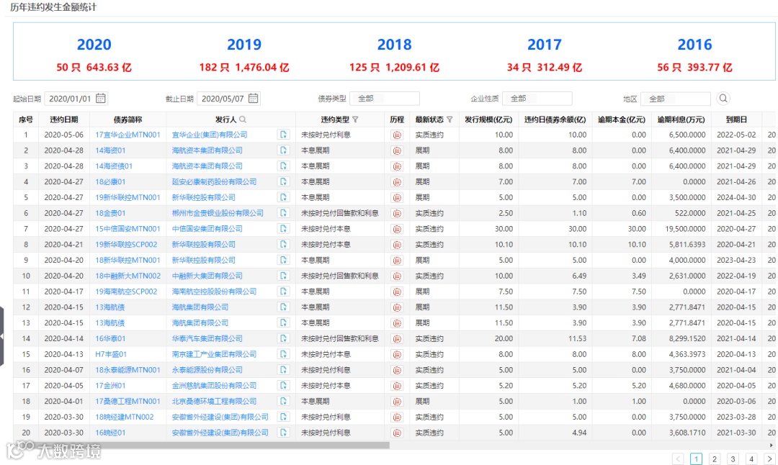Click overdue interest value 19,500.0000
This screenshot has height=465, width=778.
point(685,229)
